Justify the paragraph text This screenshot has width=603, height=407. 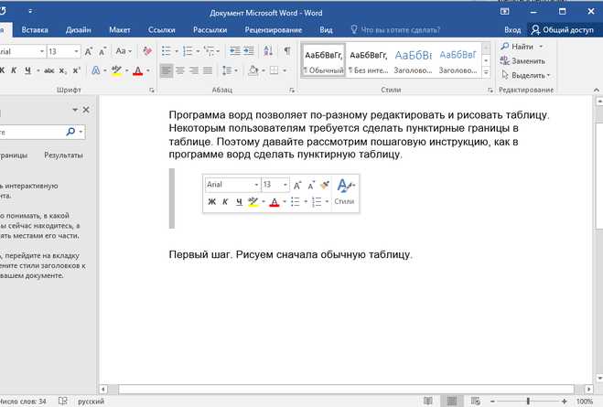tap(208, 70)
